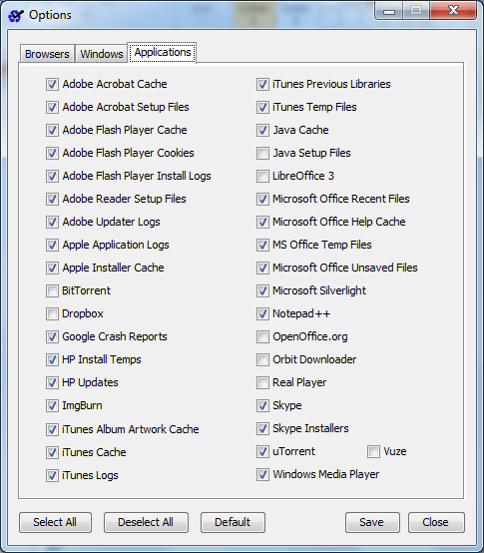Restore settings with Default button
Image resolution: width=484 pixels, height=553 pixels.
pos(233,522)
